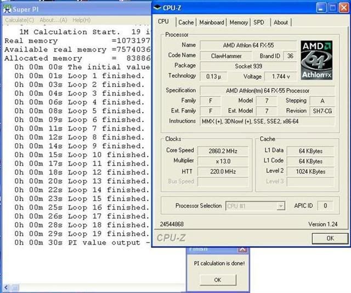
Task: Switch to the Cache tab
Action: pos(186,22)
